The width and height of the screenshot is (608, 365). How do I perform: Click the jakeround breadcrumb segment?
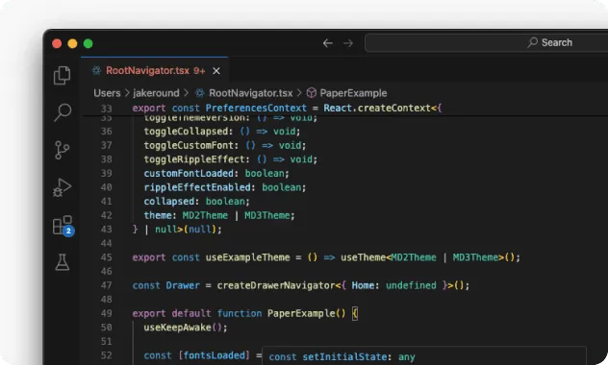click(156, 93)
